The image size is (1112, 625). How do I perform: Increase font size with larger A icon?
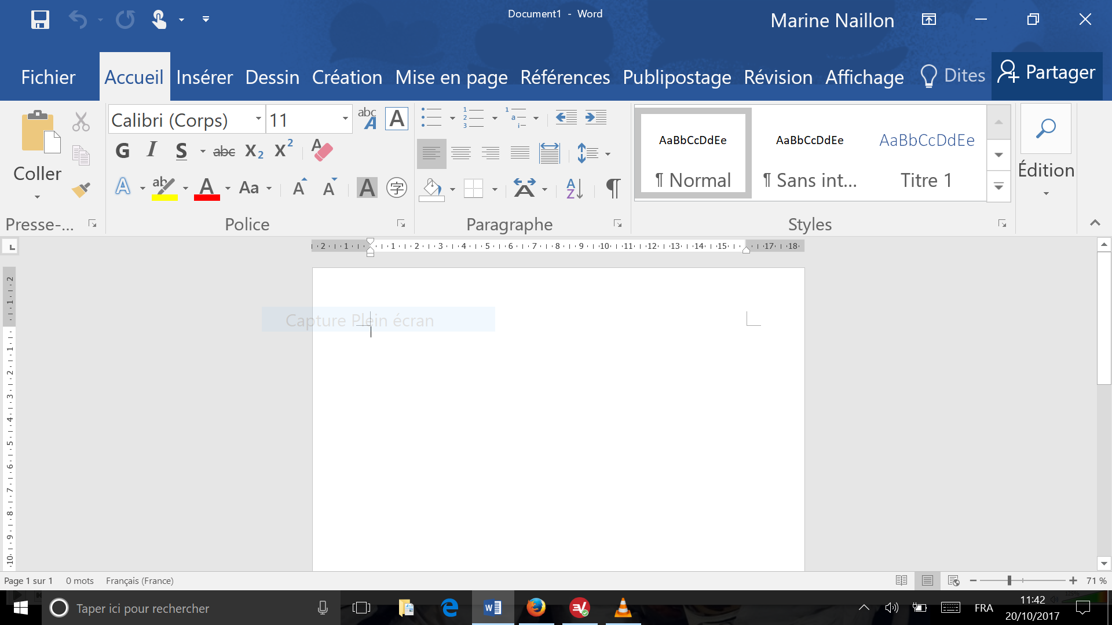point(300,187)
